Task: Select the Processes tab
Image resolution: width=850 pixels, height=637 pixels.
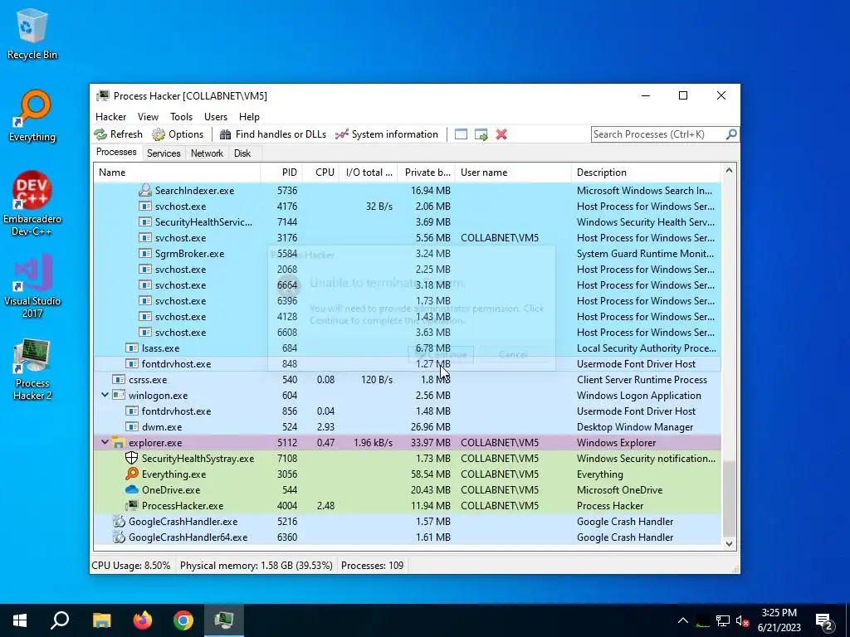Action: click(x=116, y=153)
